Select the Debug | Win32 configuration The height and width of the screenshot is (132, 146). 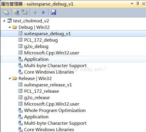(x=34, y=27)
